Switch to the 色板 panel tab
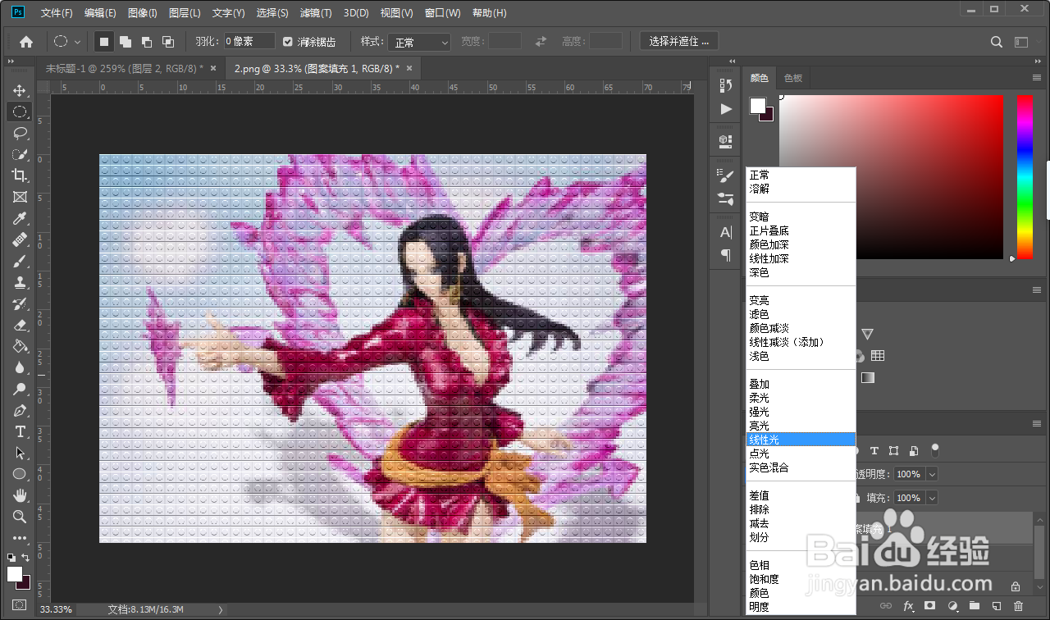The width and height of the screenshot is (1050, 620). 793,78
